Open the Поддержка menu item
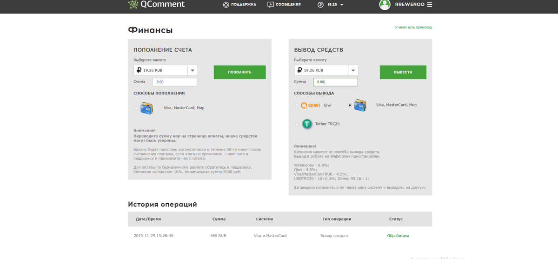558x259 pixels. pos(243,5)
